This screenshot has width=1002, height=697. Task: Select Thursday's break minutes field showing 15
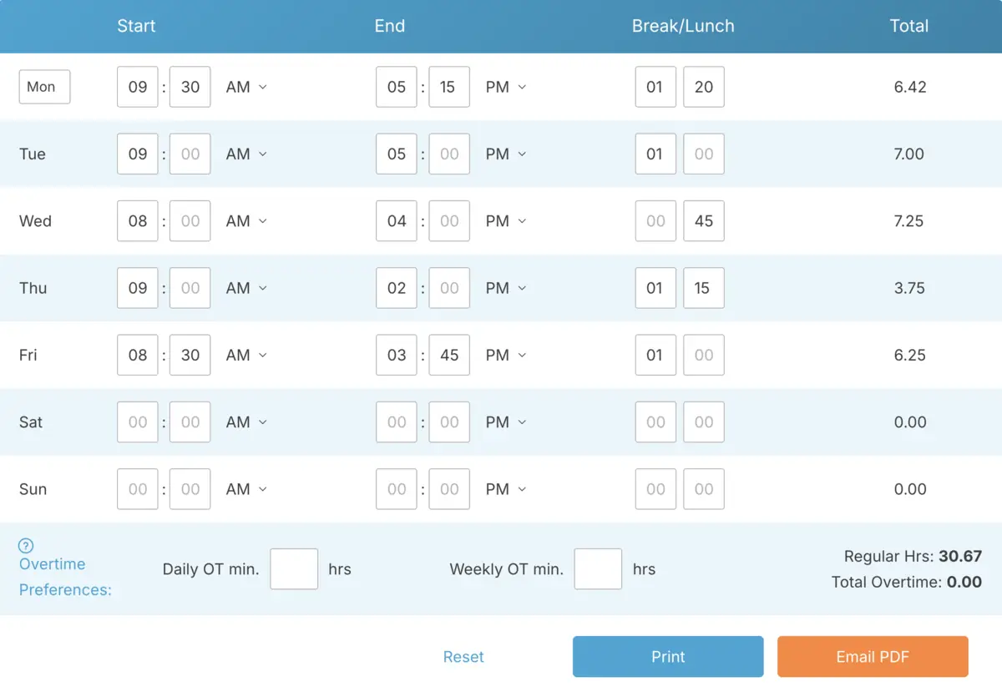click(x=704, y=288)
